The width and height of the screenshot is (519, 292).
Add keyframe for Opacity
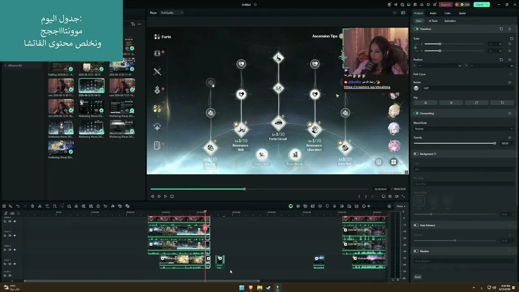coord(510,137)
